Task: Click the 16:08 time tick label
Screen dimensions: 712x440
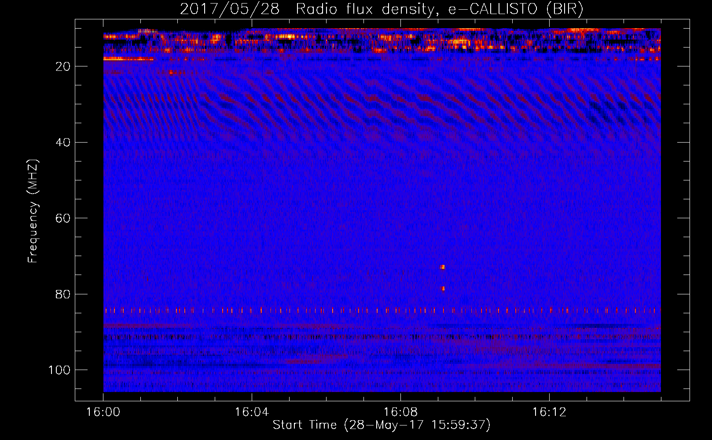Action: (x=400, y=412)
